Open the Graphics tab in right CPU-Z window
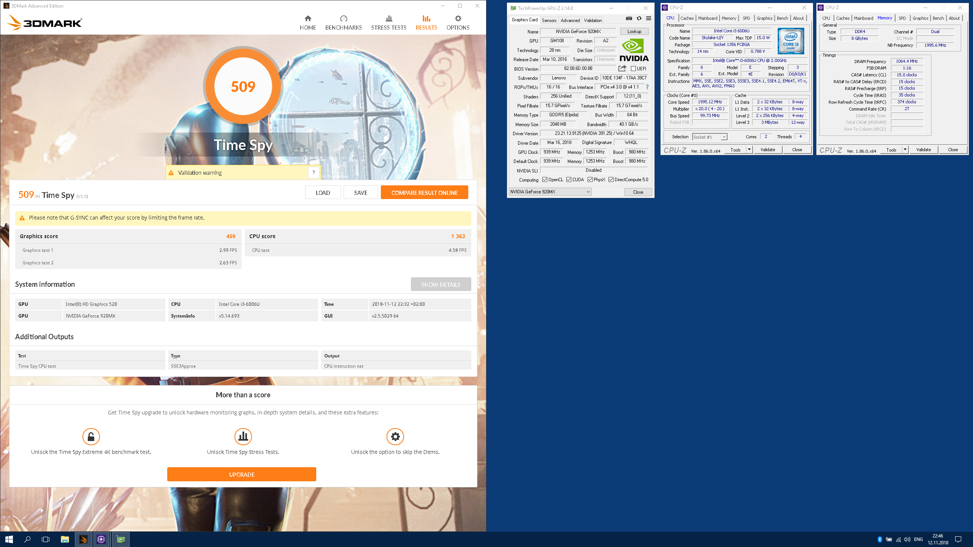 921,18
